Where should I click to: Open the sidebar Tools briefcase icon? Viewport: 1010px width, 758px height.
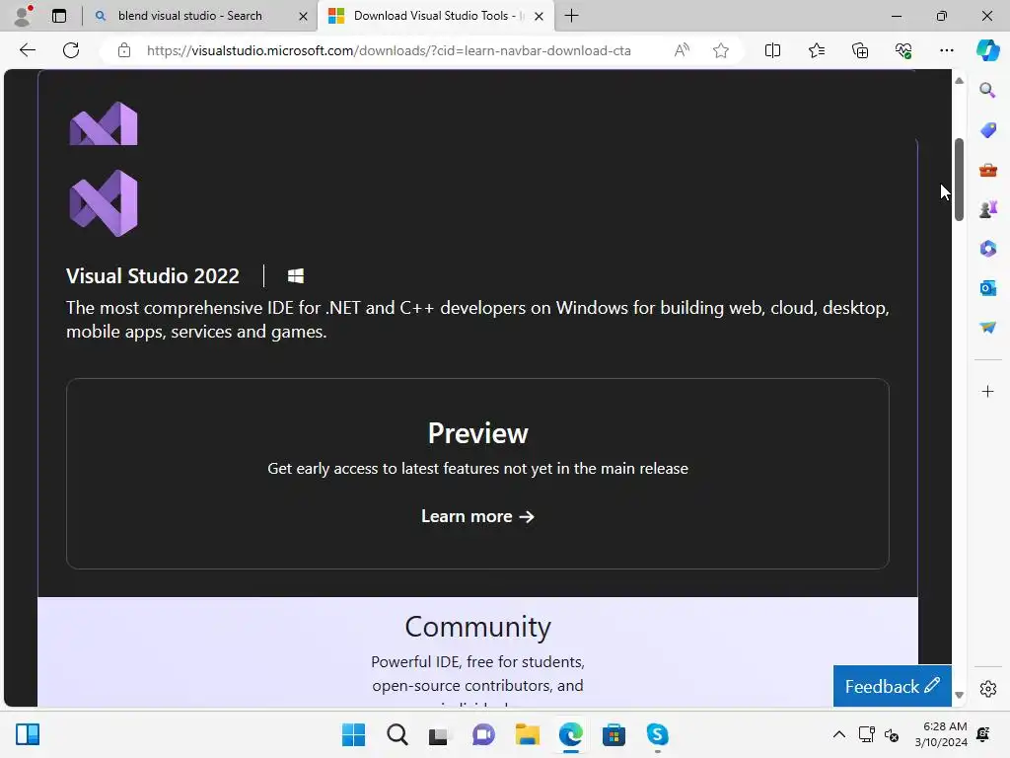(x=987, y=170)
